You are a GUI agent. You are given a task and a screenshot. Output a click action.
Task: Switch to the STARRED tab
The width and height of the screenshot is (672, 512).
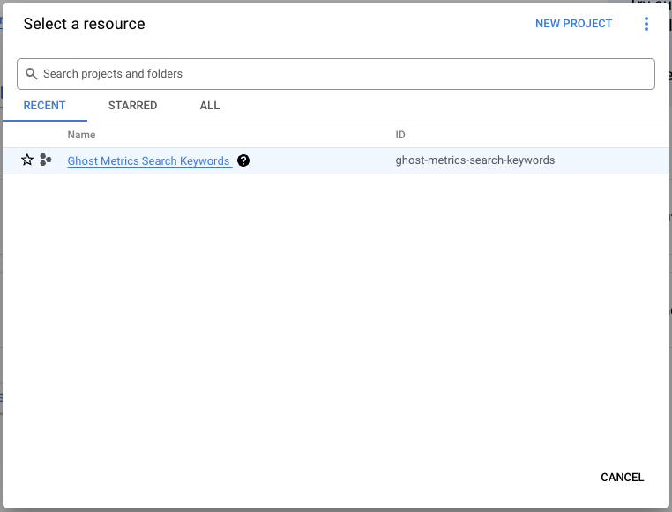coord(132,106)
